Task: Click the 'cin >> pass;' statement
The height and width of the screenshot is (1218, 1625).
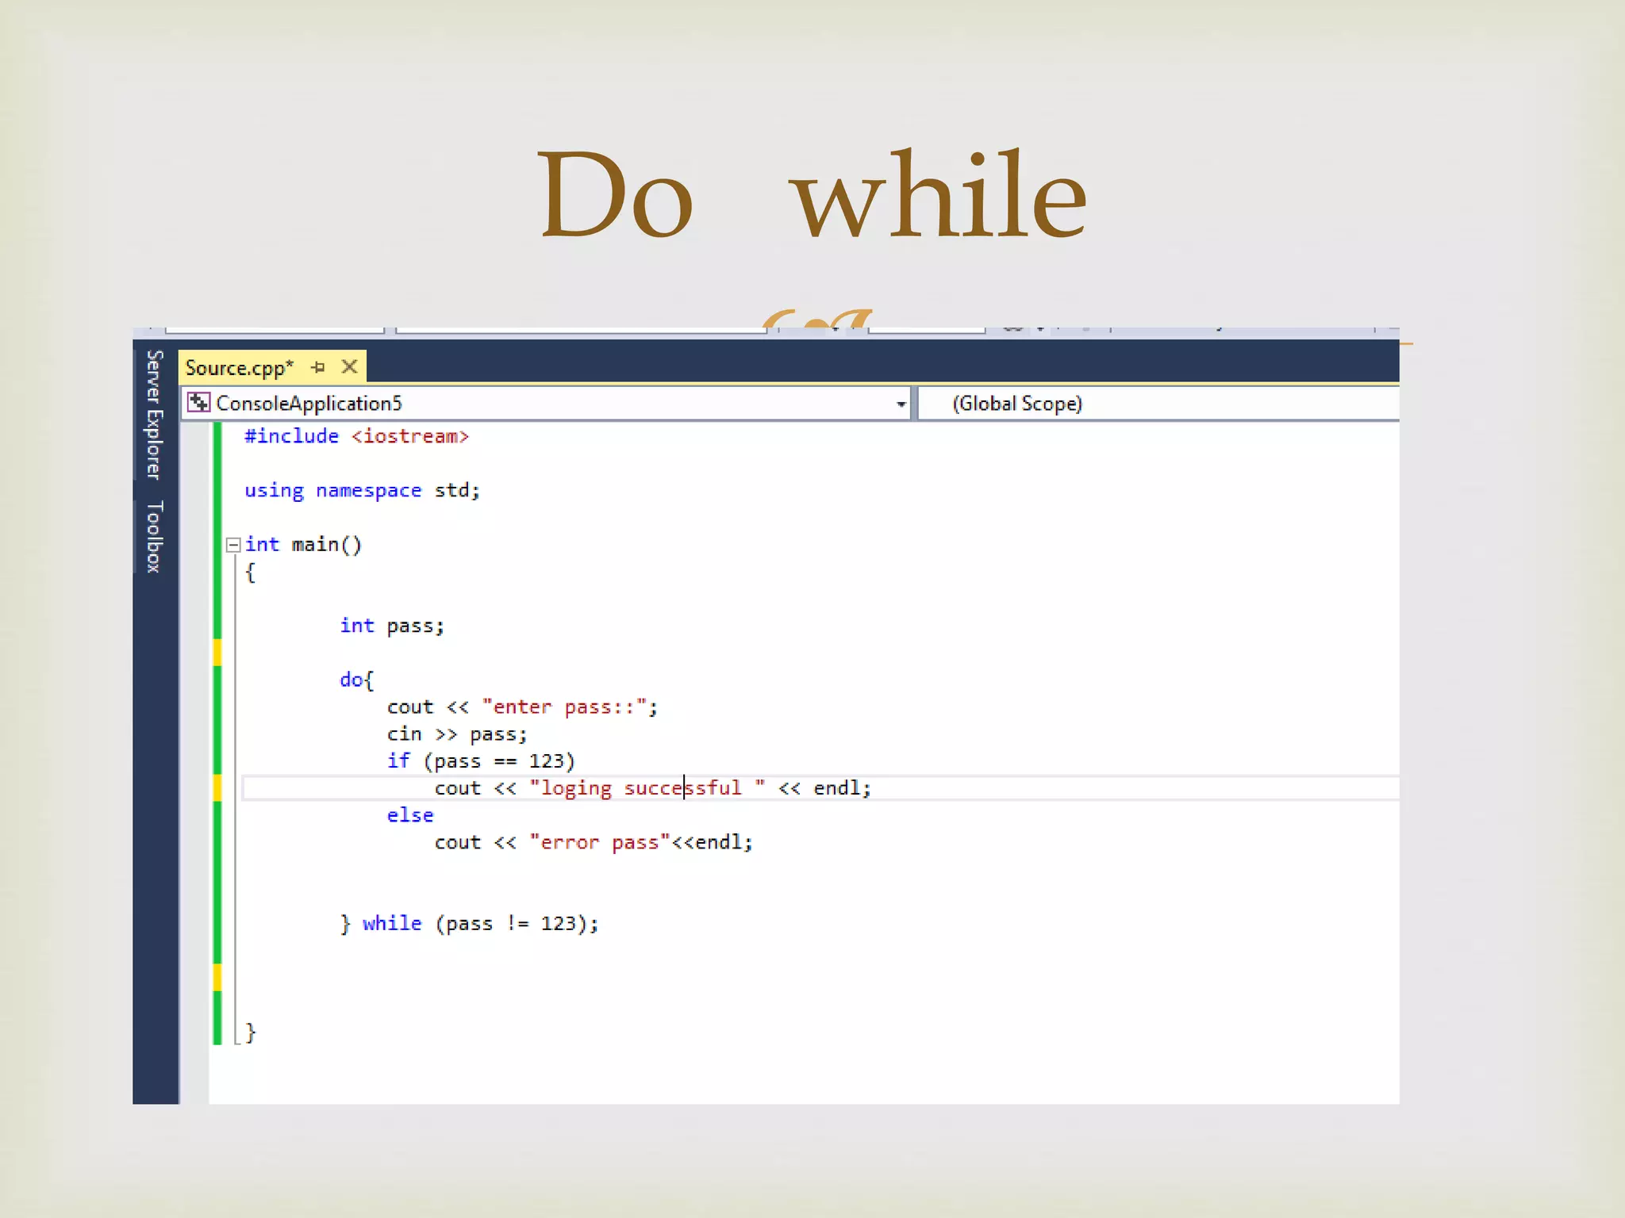Action: coord(456,734)
